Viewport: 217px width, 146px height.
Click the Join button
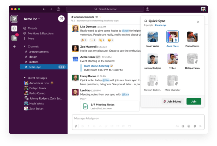pyautogui.click(x=194, y=102)
